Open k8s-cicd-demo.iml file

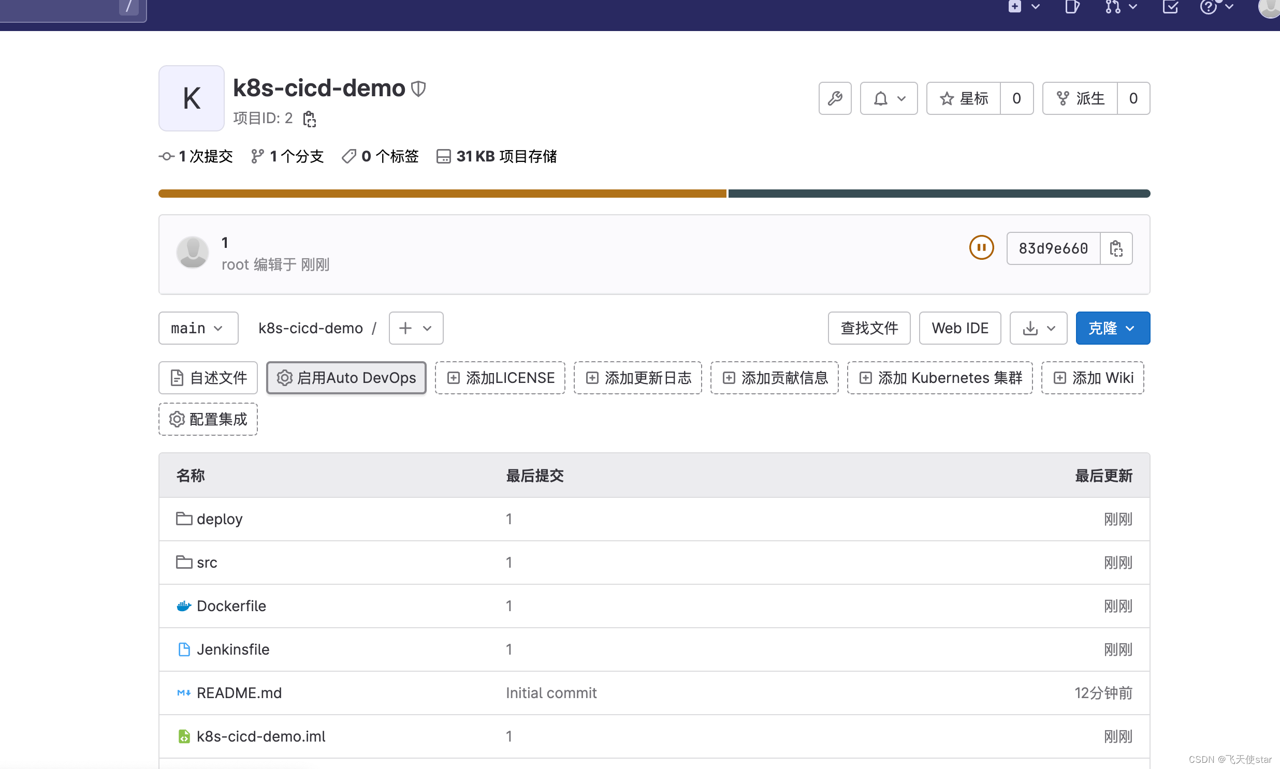[x=261, y=737]
